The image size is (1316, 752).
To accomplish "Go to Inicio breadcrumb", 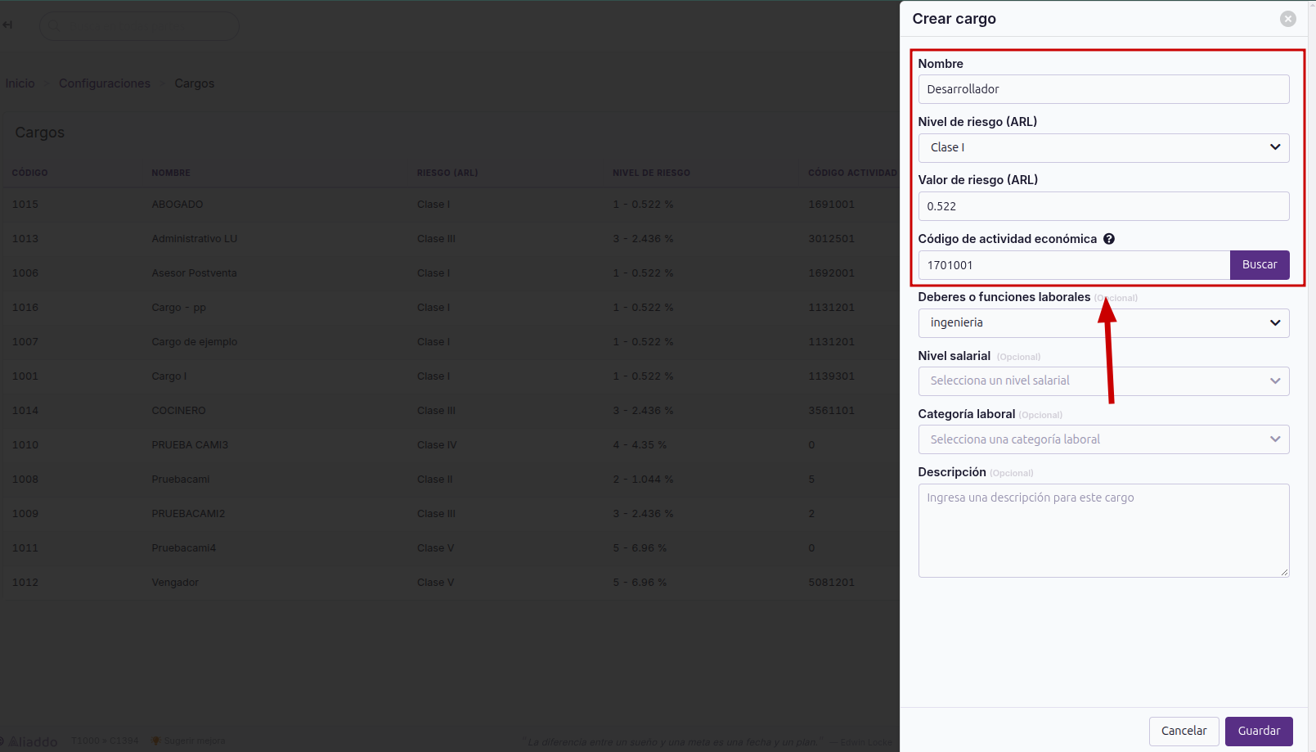I will coord(20,83).
